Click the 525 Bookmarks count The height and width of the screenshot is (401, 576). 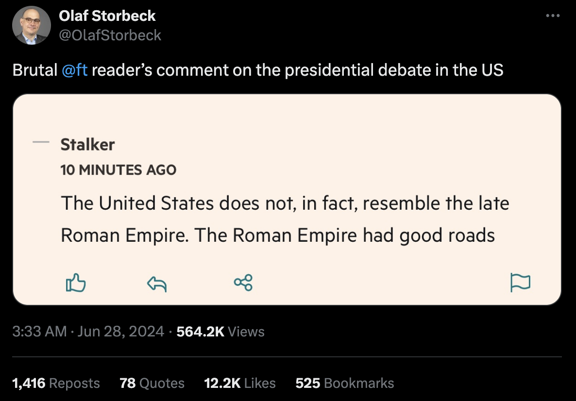pos(345,383)
